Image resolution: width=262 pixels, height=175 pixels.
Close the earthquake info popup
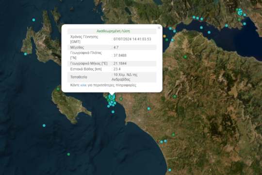(x=159, y=28)
